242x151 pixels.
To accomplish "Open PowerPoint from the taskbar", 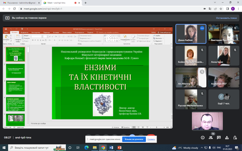I will pyautogui.click(x=119, y=148).
